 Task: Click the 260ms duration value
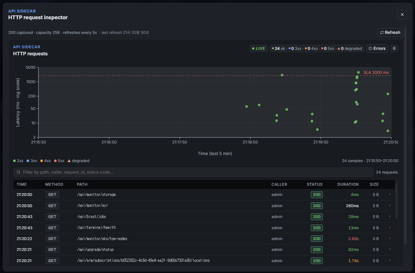coord(352,206)
